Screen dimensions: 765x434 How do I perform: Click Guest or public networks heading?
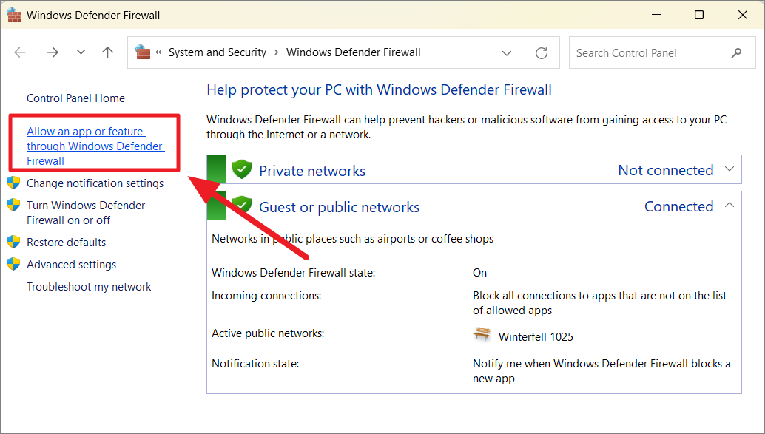tap(339, 207)
